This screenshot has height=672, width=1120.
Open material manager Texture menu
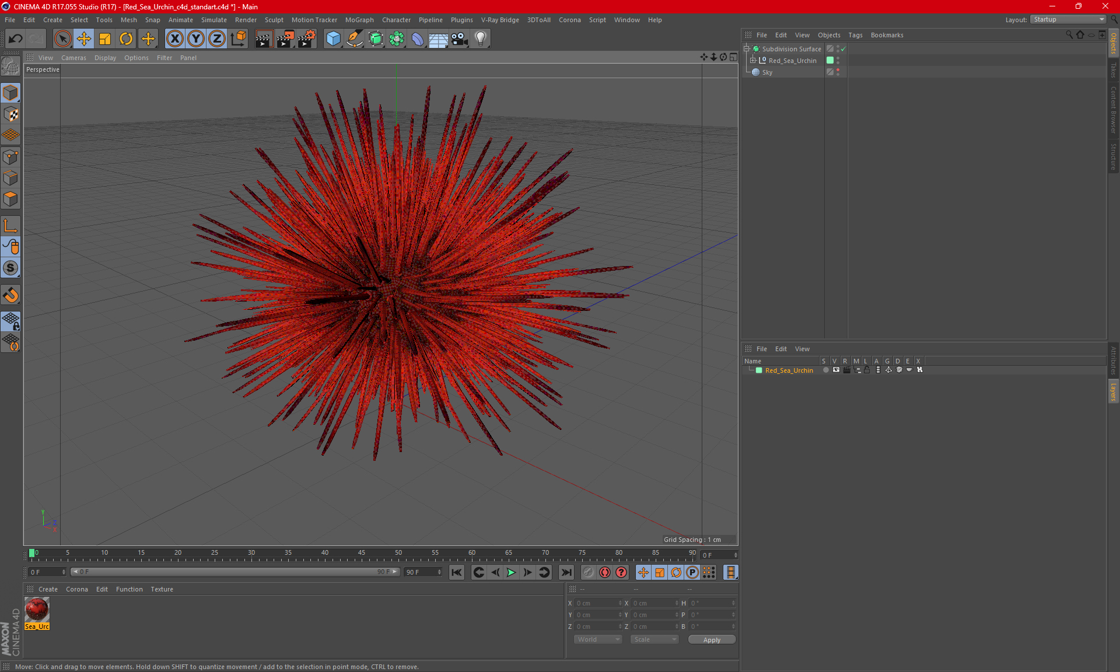tap(162, 589)
